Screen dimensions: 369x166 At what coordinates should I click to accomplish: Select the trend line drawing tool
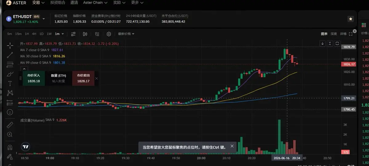click(10, 55)
